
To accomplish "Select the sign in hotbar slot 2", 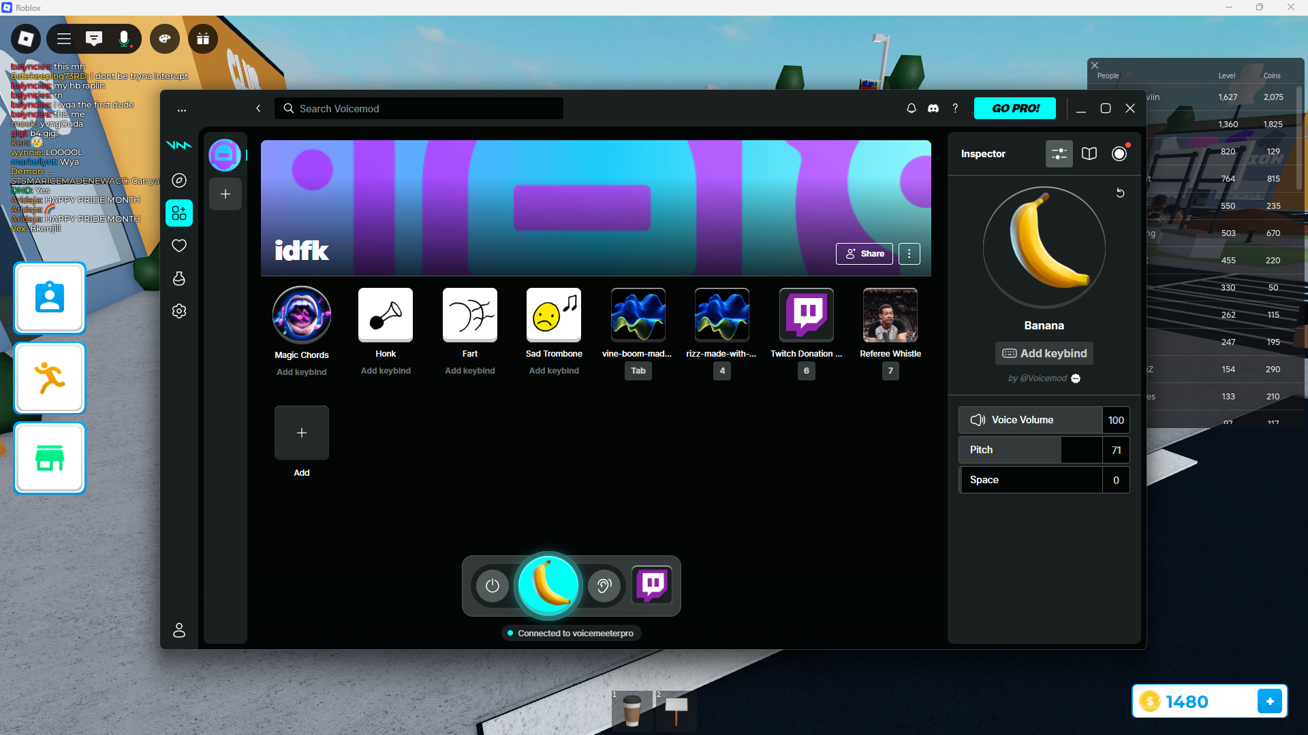I will [x=676, y=710].
